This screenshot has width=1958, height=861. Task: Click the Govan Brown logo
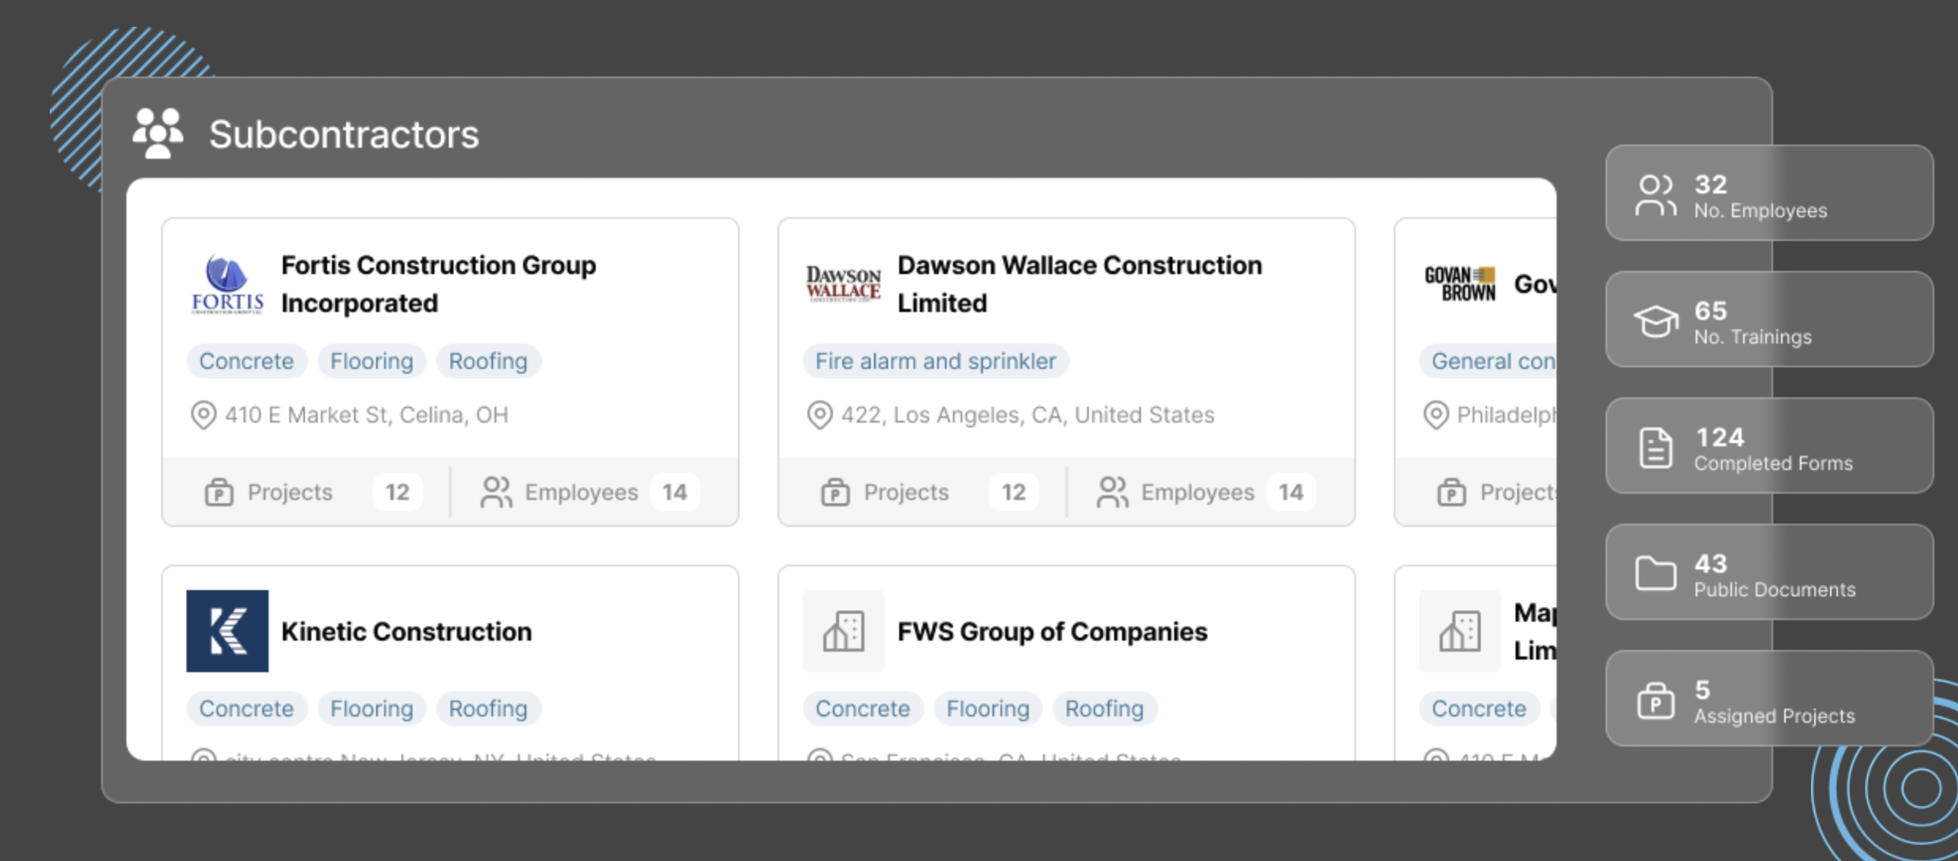[x=1459, y=284]
